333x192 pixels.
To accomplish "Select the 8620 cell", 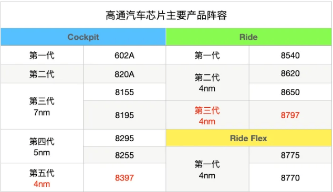I will point(290,73).
